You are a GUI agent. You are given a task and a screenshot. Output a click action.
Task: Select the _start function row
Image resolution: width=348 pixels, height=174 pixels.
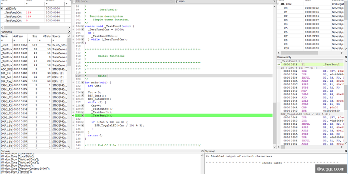point(6,45)
